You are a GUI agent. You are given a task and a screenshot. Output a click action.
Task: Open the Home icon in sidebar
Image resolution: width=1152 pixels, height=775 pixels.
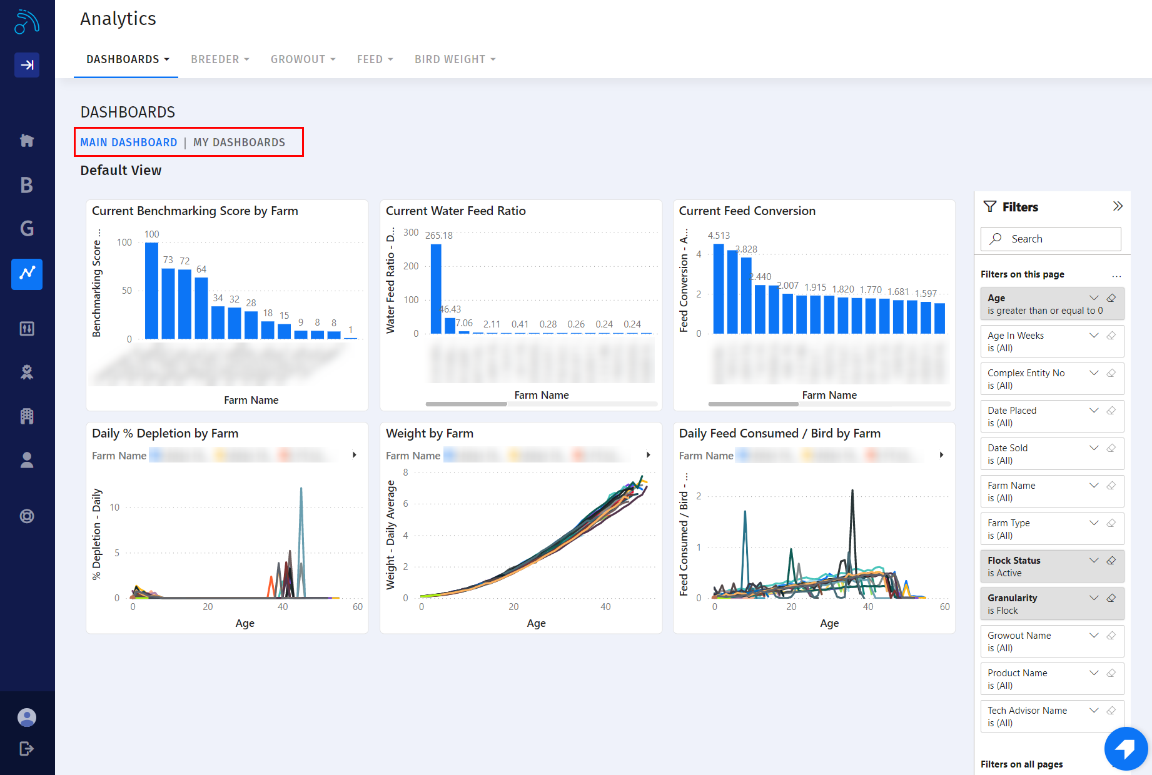[x=27, y=141]
